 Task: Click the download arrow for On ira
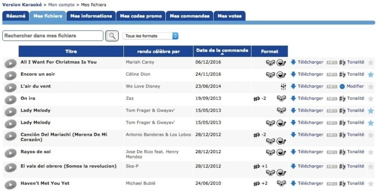(x=293, y=98)
